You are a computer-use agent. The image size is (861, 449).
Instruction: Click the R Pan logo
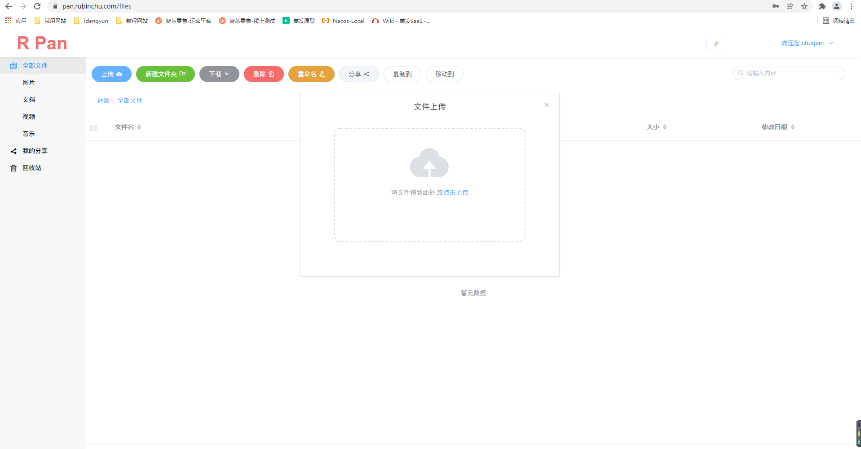(x=42, y=43)
